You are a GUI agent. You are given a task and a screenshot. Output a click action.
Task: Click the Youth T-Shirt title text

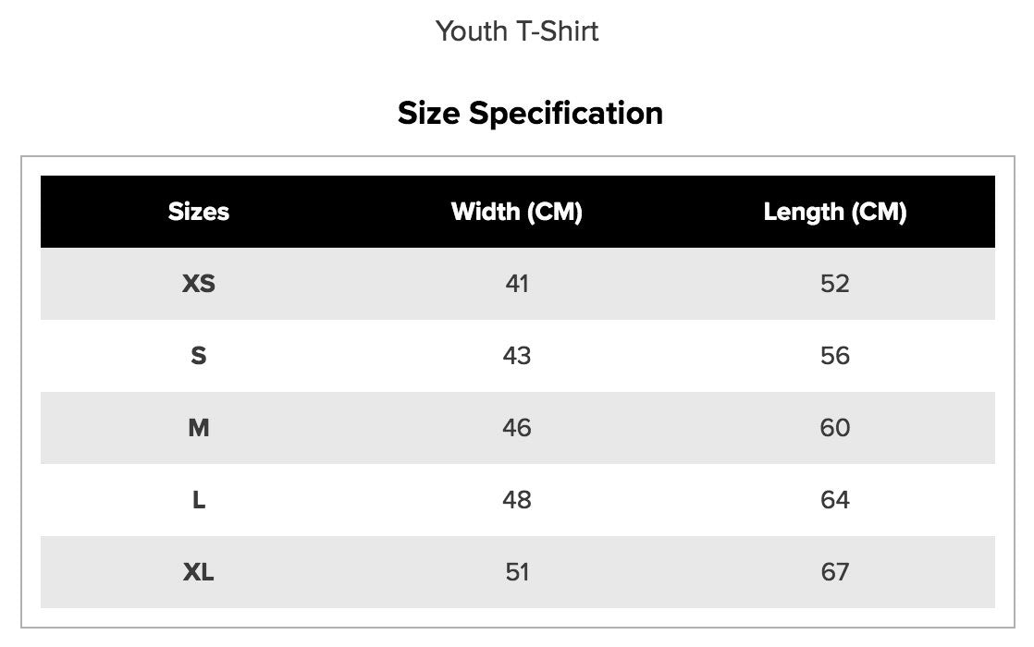517,31
